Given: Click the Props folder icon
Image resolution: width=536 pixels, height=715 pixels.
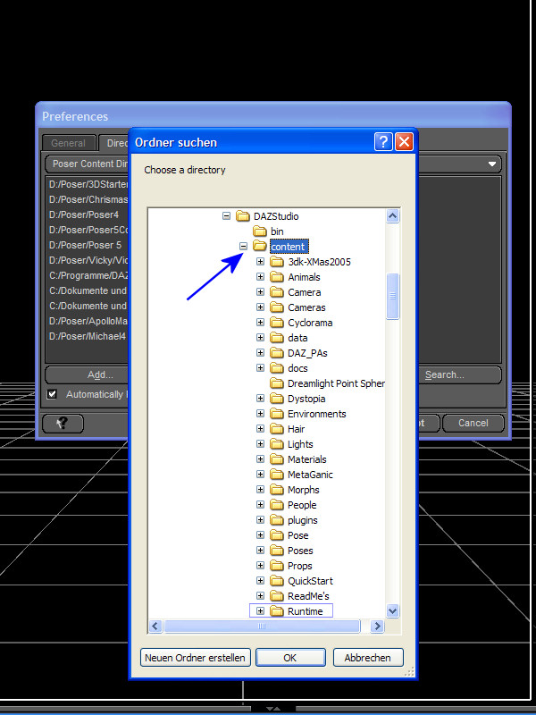Looking at the screenshot, I should point(277,566).
